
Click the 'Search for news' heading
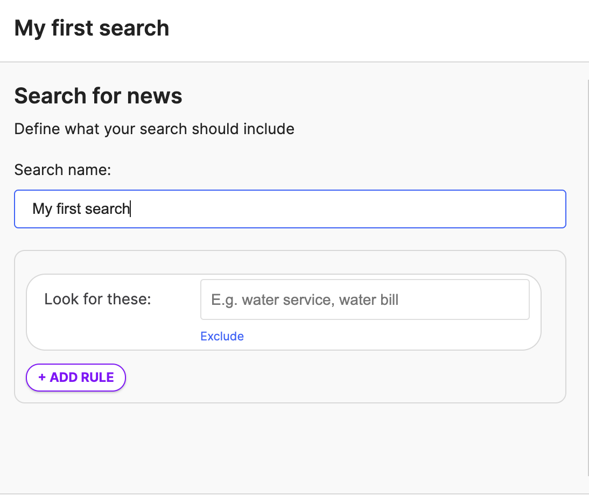click(x=98, y=95)
